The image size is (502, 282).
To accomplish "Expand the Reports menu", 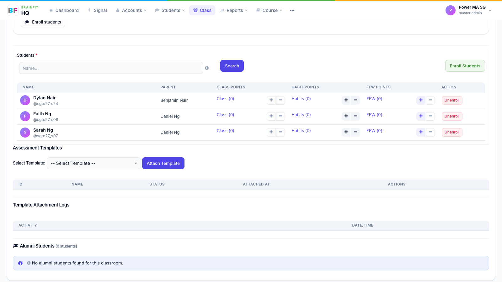I will (x=234, y=10).
